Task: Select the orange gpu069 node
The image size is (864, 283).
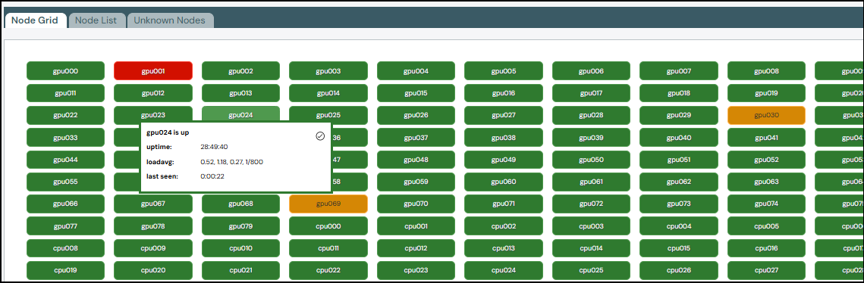Action: tap(328, 204)
